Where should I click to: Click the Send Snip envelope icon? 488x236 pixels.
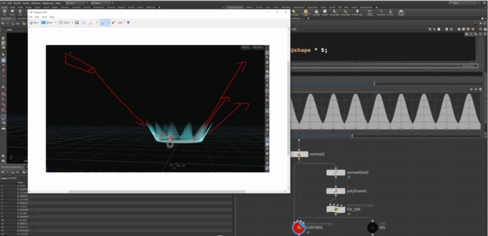(91, 23)
